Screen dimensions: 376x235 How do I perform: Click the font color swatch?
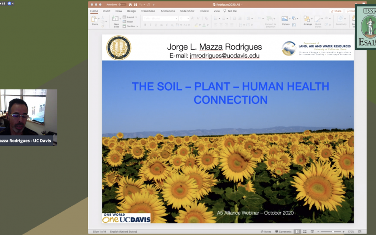(x=204, y=25)
